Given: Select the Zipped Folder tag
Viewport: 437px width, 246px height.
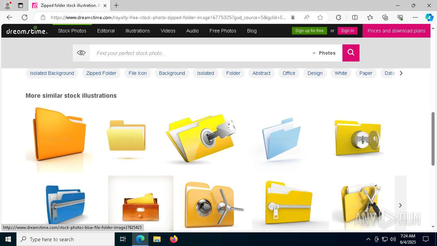Looking at the screenshot, I should pyautogui.click(x=101, y=73).
